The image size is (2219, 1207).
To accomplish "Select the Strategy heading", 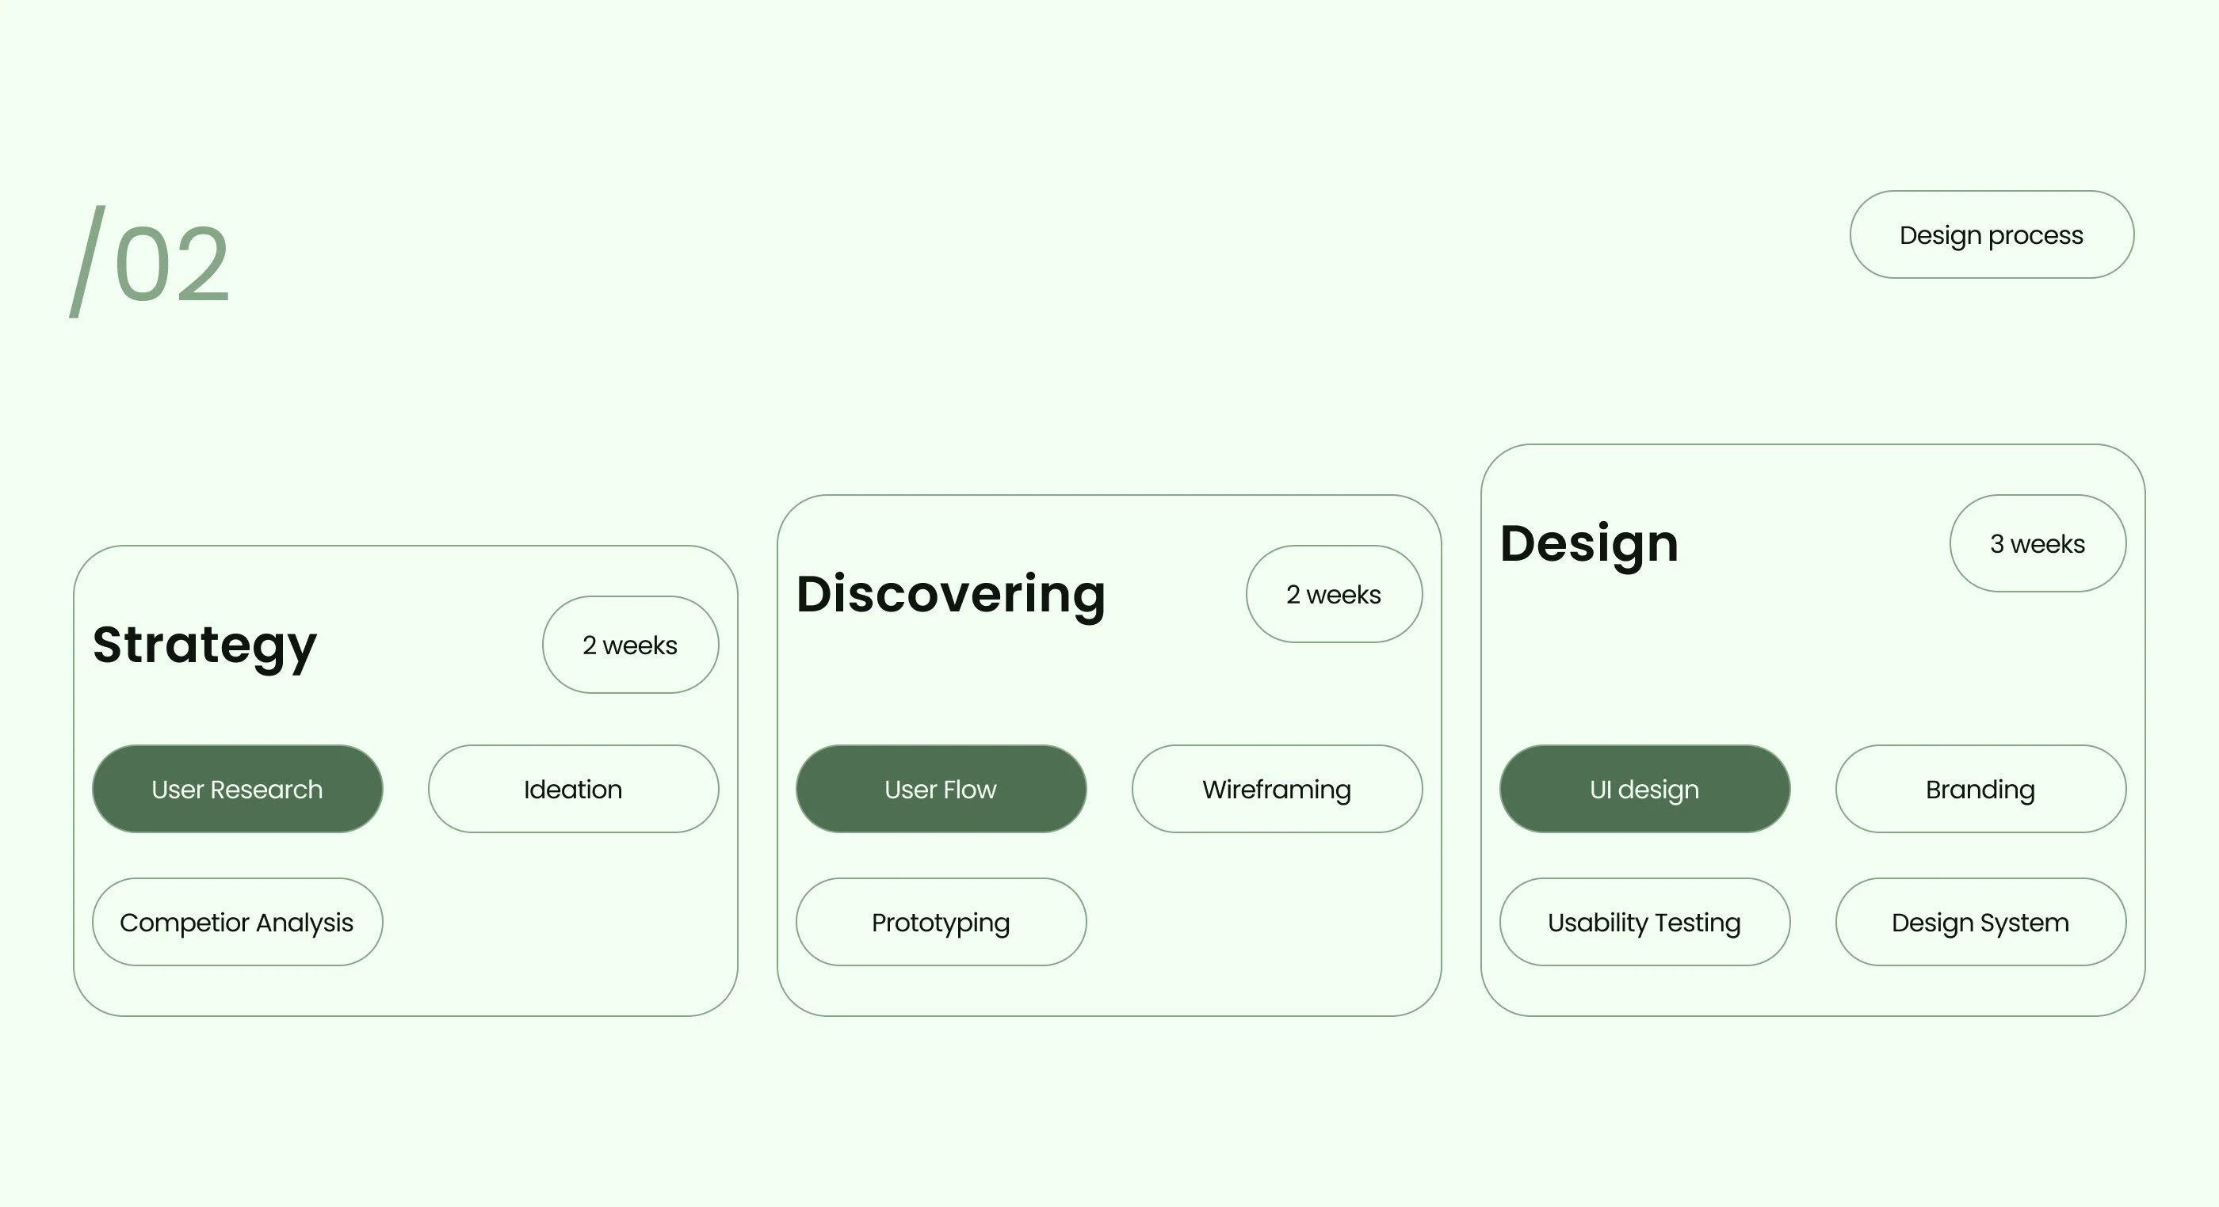I will [x=205, y=645].
